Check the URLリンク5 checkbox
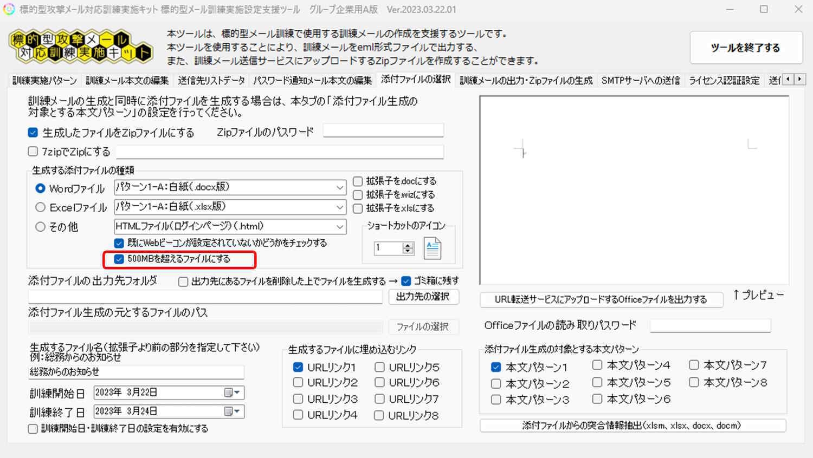Image resolution: width=813 pixels, height=458 pixels. [380, 367]
